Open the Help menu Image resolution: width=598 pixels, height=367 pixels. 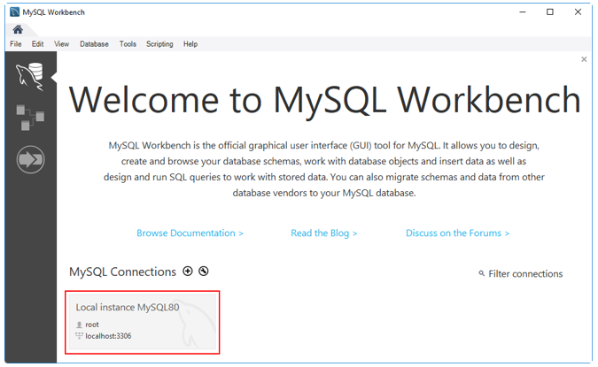(x=190, y=44)
